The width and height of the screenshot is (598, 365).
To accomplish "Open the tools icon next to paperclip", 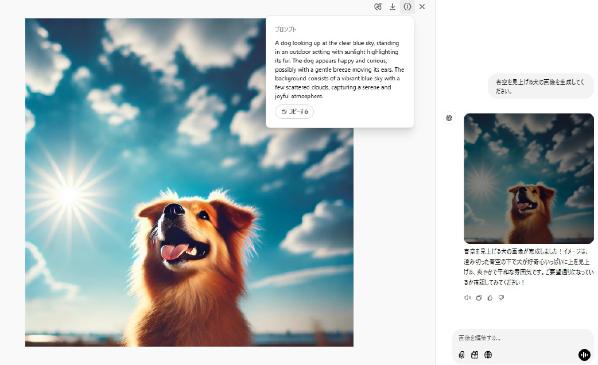I will pos(475,355).
